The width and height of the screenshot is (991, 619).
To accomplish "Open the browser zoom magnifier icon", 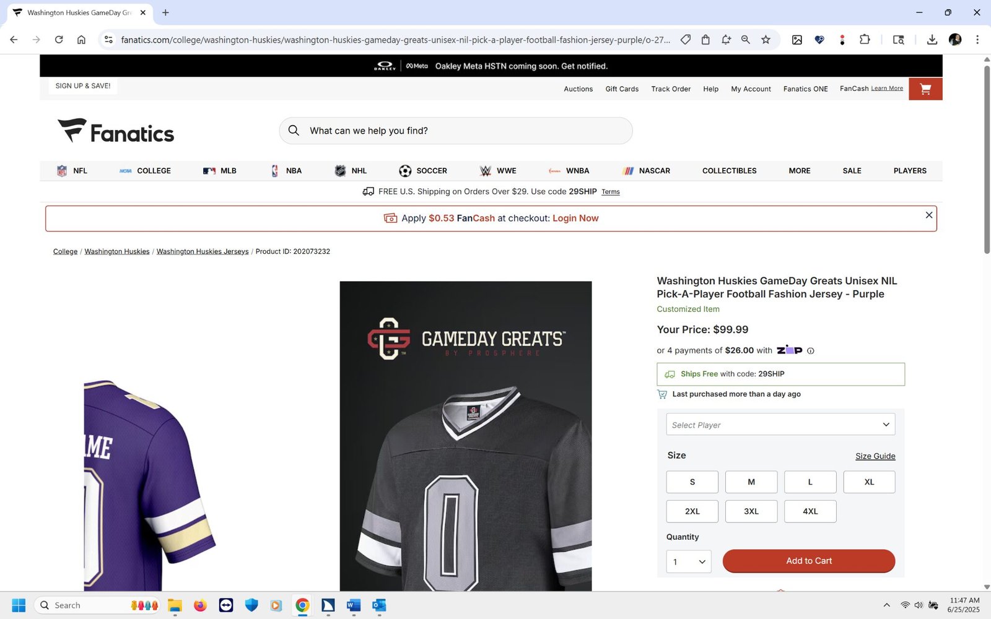I will tap(746, 40).
